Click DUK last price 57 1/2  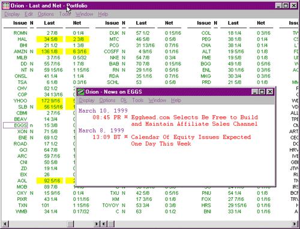[x=143, y=33]
